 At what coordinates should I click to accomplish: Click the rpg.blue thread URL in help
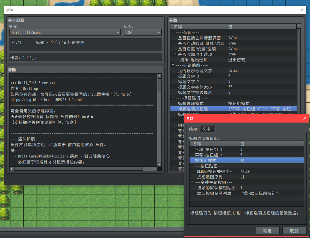[x=47, y=100]
